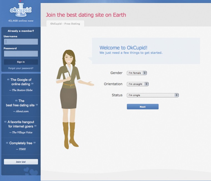Click the 'We just need a few things' text
This screenshot has height=181, width=211.
[x=131, y=53]
